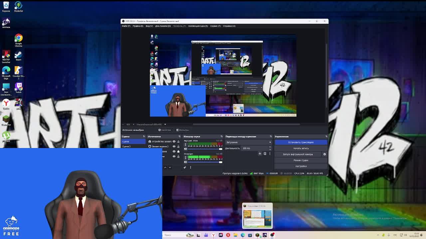Viewport: 426px width, 239px height.
Task: Open Counter-Strike desktop shortcut
Action: [x=18, y=72]
